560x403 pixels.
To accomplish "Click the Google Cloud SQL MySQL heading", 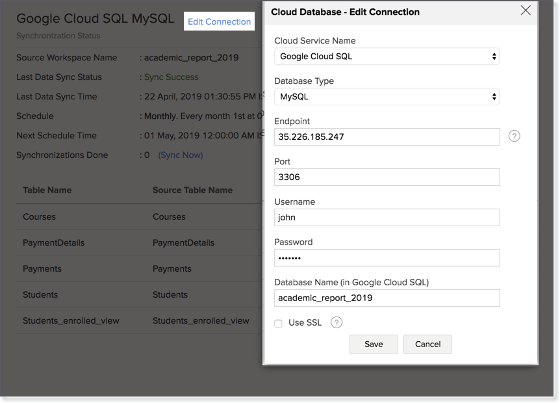I will click(x=95, y=19).
